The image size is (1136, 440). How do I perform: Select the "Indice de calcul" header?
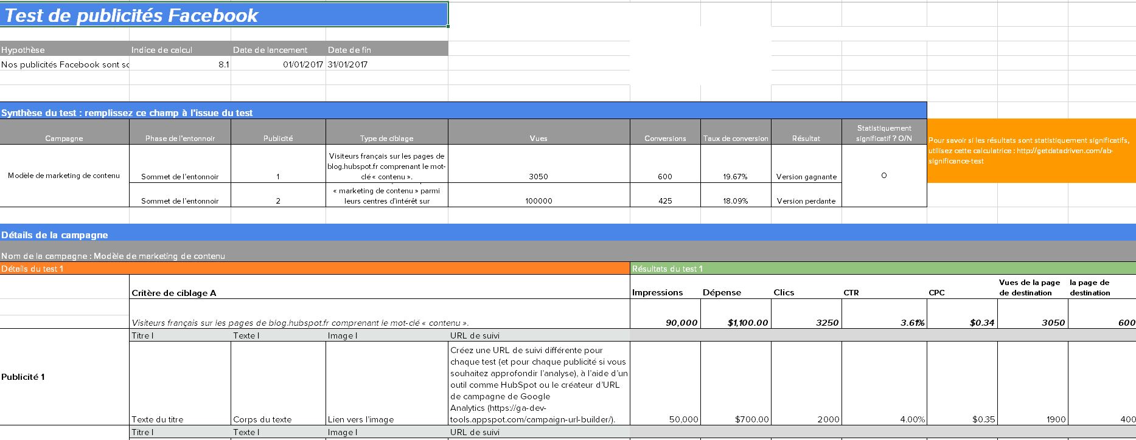180,50
